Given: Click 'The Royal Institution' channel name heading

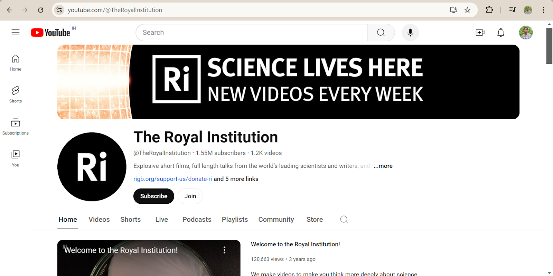Looking at the screenshot, I should point(206,137).
